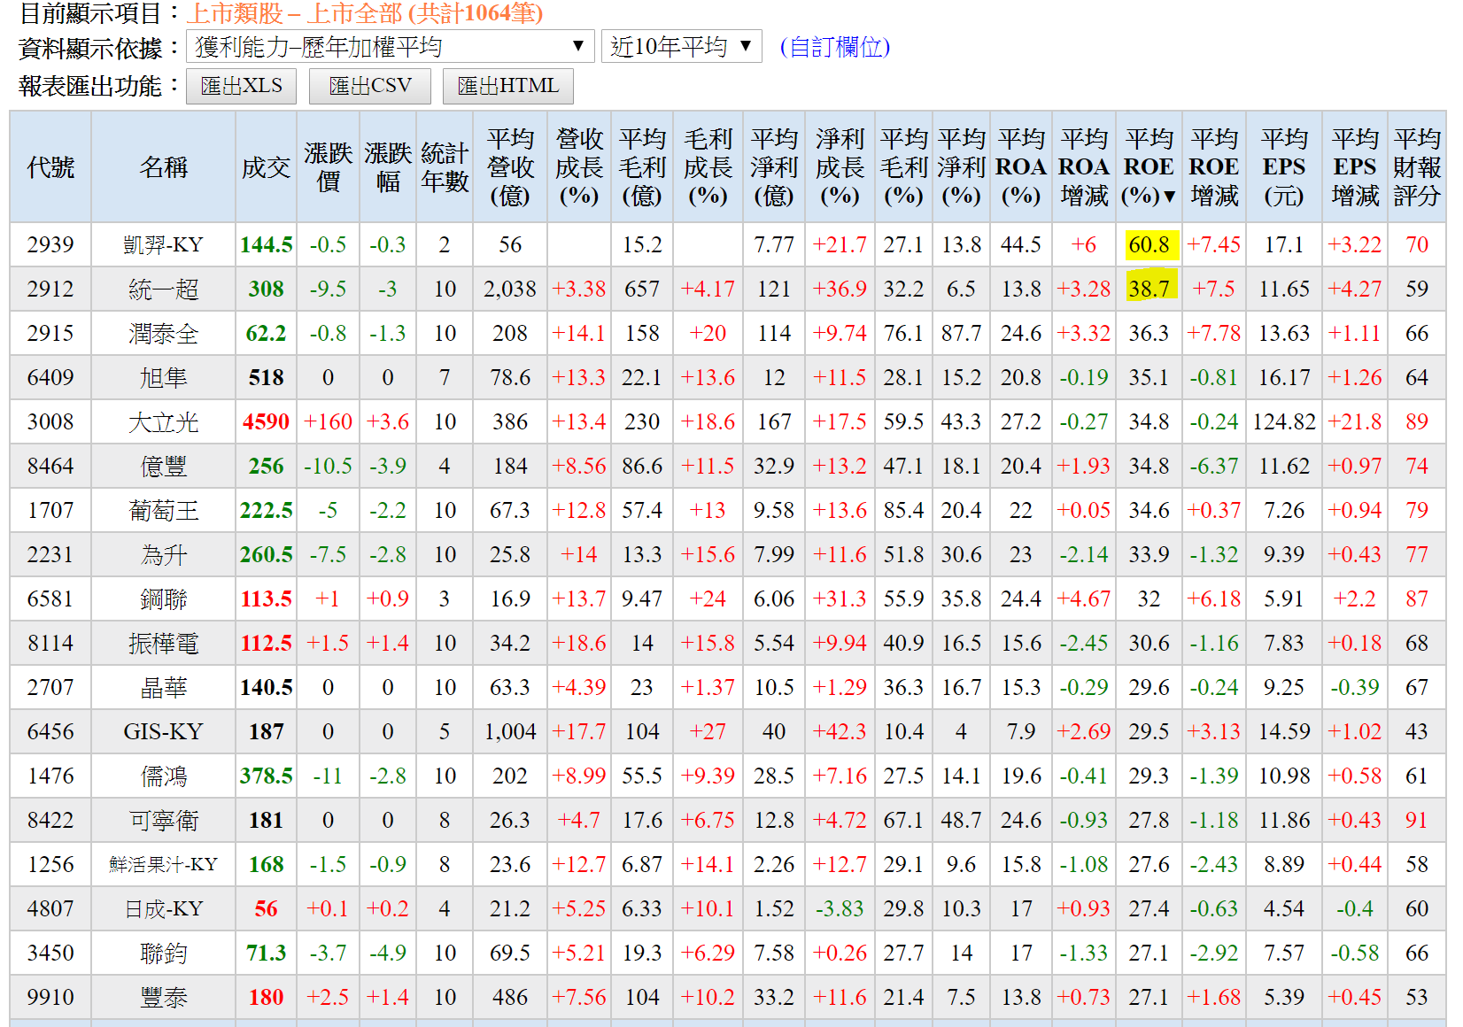1463x1027 pixels.
Task: Open stock 潤泰全 name link
Action: tap(164, 333)
